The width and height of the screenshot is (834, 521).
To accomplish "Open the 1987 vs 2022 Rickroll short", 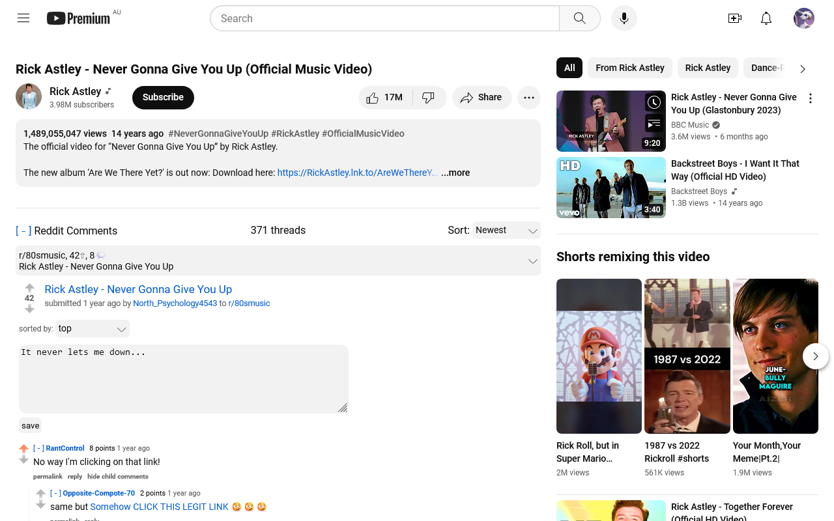I will coord(687,356).
